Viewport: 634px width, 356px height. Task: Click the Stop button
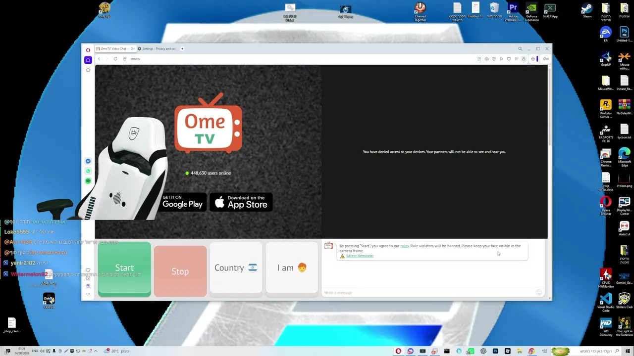point(180,271)
